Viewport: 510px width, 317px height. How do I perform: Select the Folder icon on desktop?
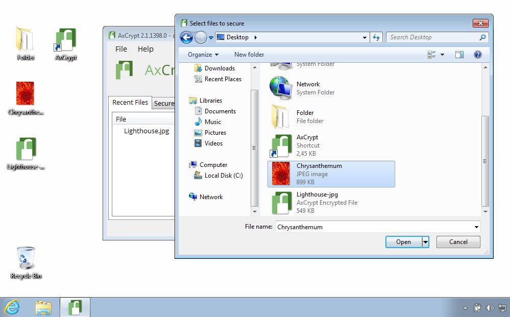(26, 44)
